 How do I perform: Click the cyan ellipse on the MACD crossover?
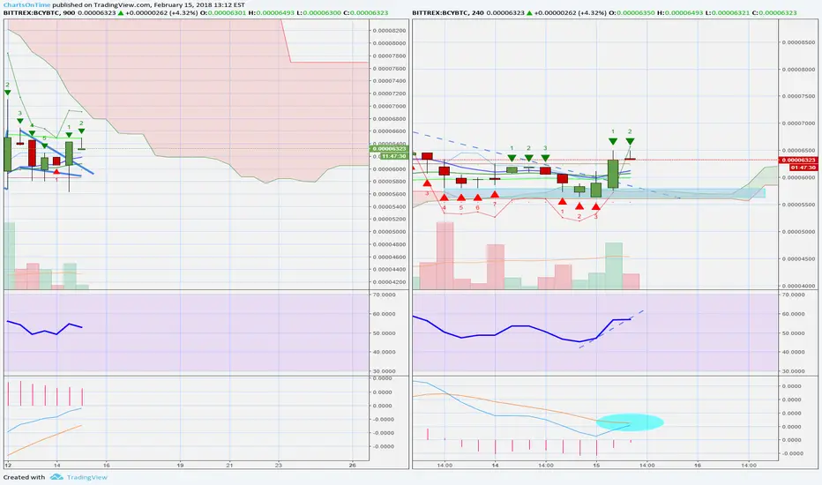point(630,422)
